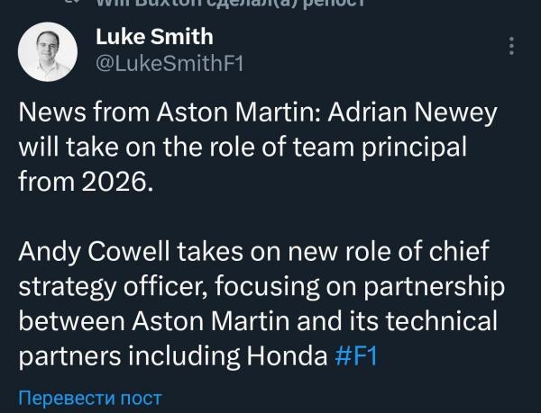Click 'Перевести пост' to translate the tweet
This screenshot has width=541, height=413.
point(90,397)
